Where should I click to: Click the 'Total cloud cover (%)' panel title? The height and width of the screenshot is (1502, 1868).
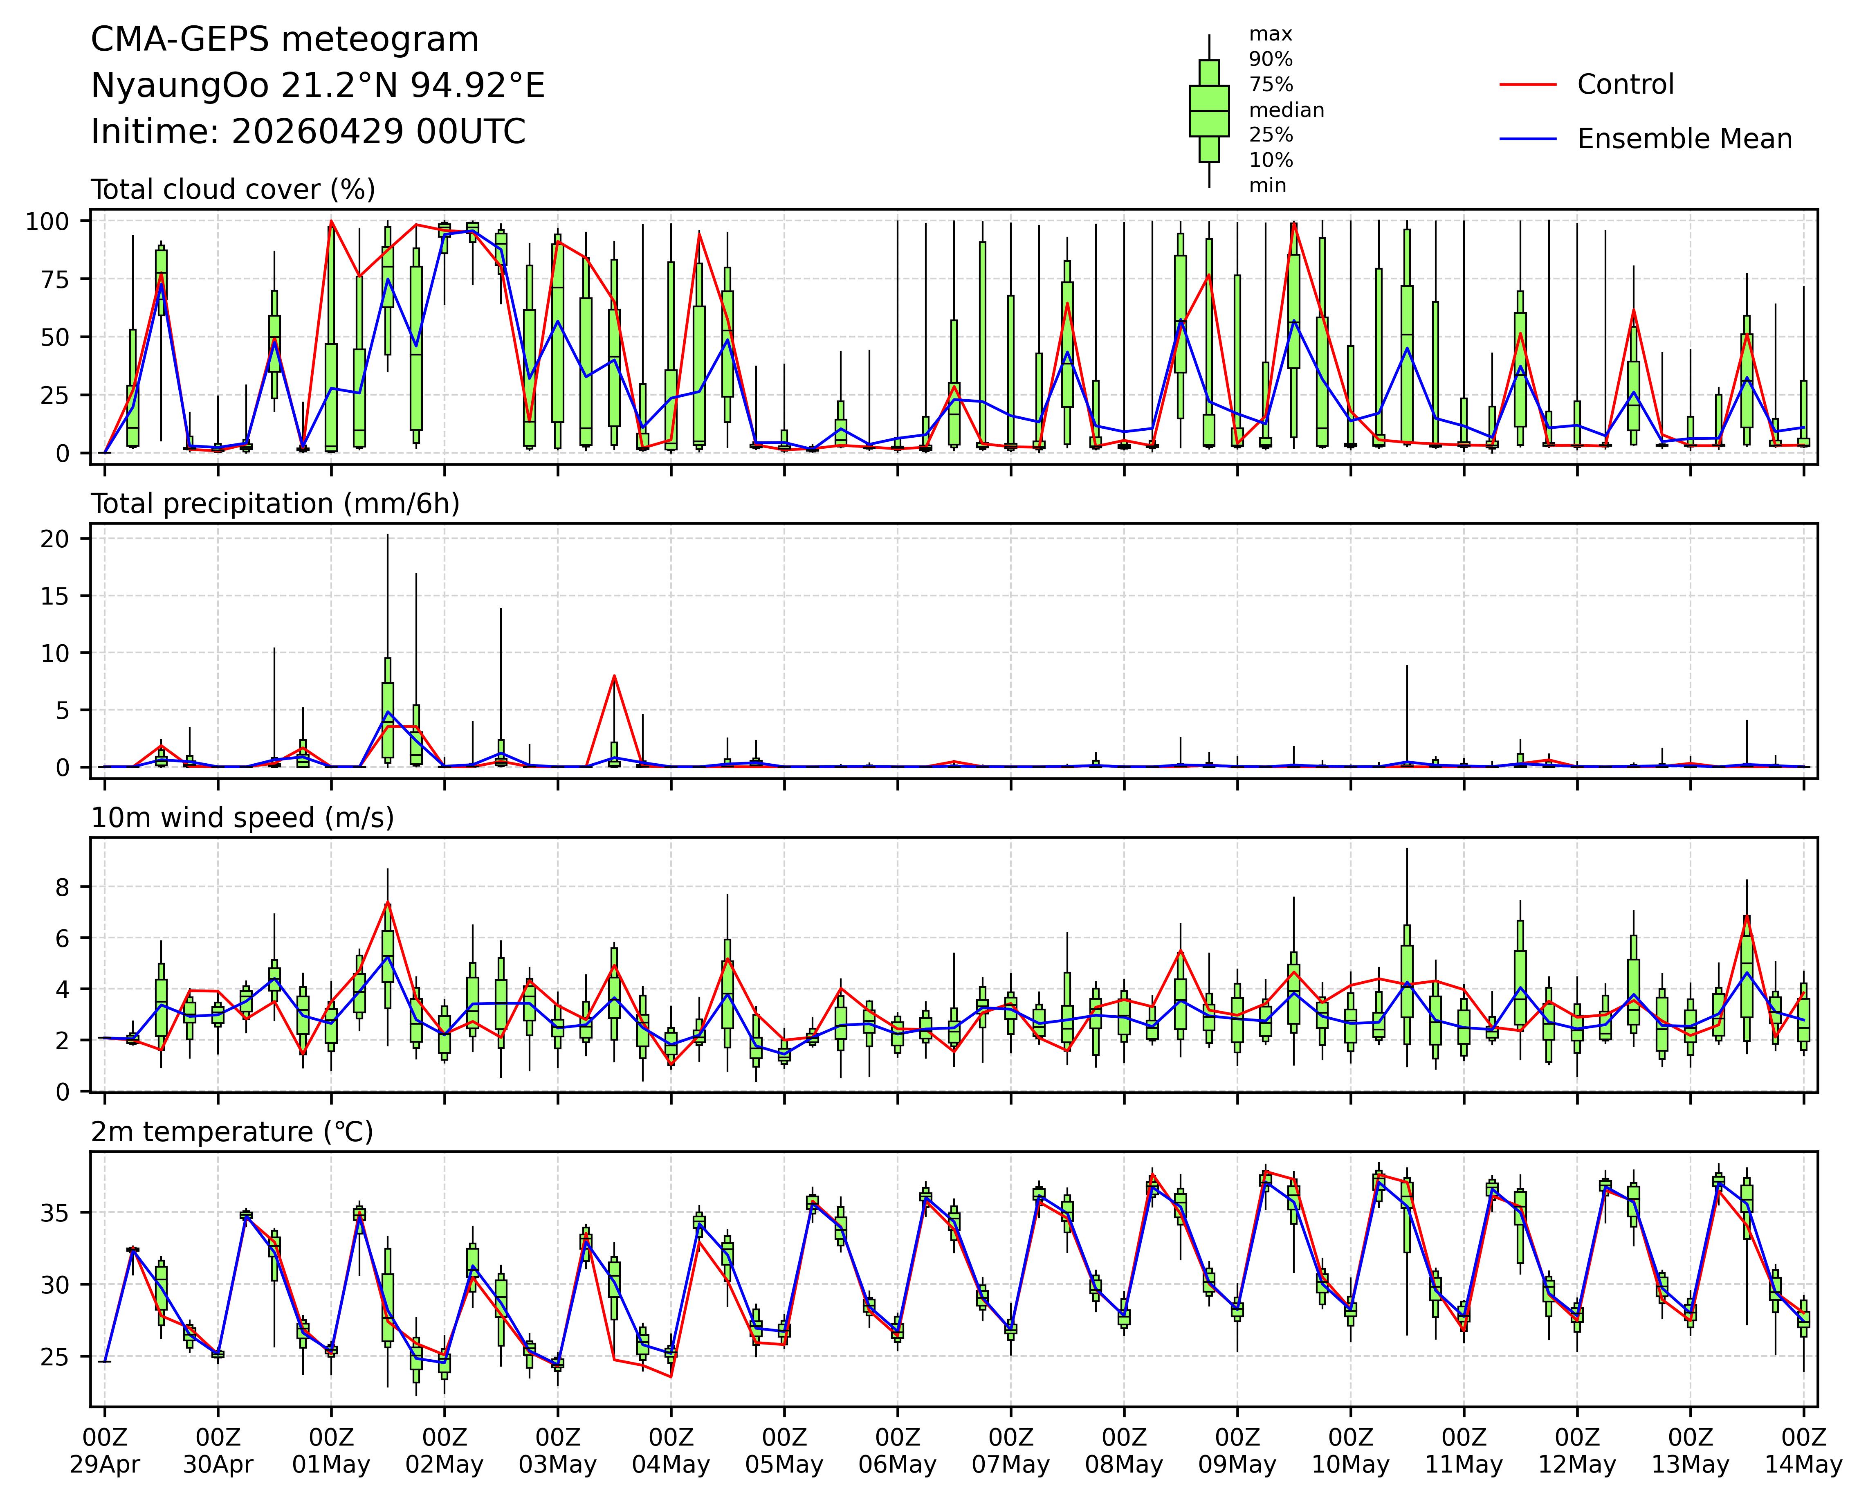(x=233, y=190)
